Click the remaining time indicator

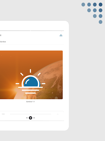pyautogui.click(x=58, y=114)
